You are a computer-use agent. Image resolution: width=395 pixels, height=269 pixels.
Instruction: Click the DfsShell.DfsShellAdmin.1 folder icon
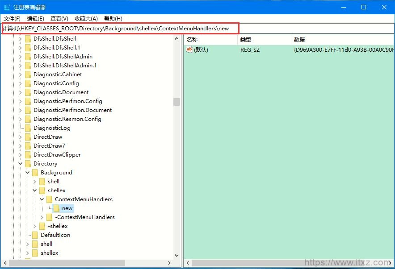click(28, 66)
